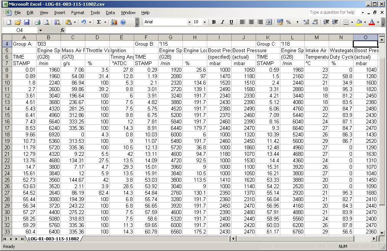Click the column F header
The height and width of the screenshot is (251, 387).
(146, 37)
